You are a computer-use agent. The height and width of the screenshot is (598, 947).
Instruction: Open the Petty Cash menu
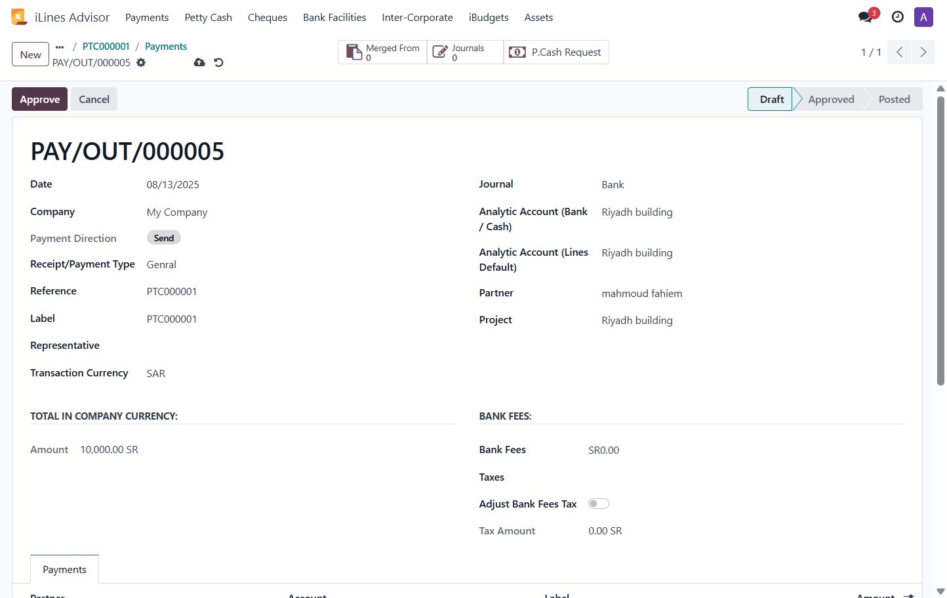pyautogui.click(x=209, y=18)
